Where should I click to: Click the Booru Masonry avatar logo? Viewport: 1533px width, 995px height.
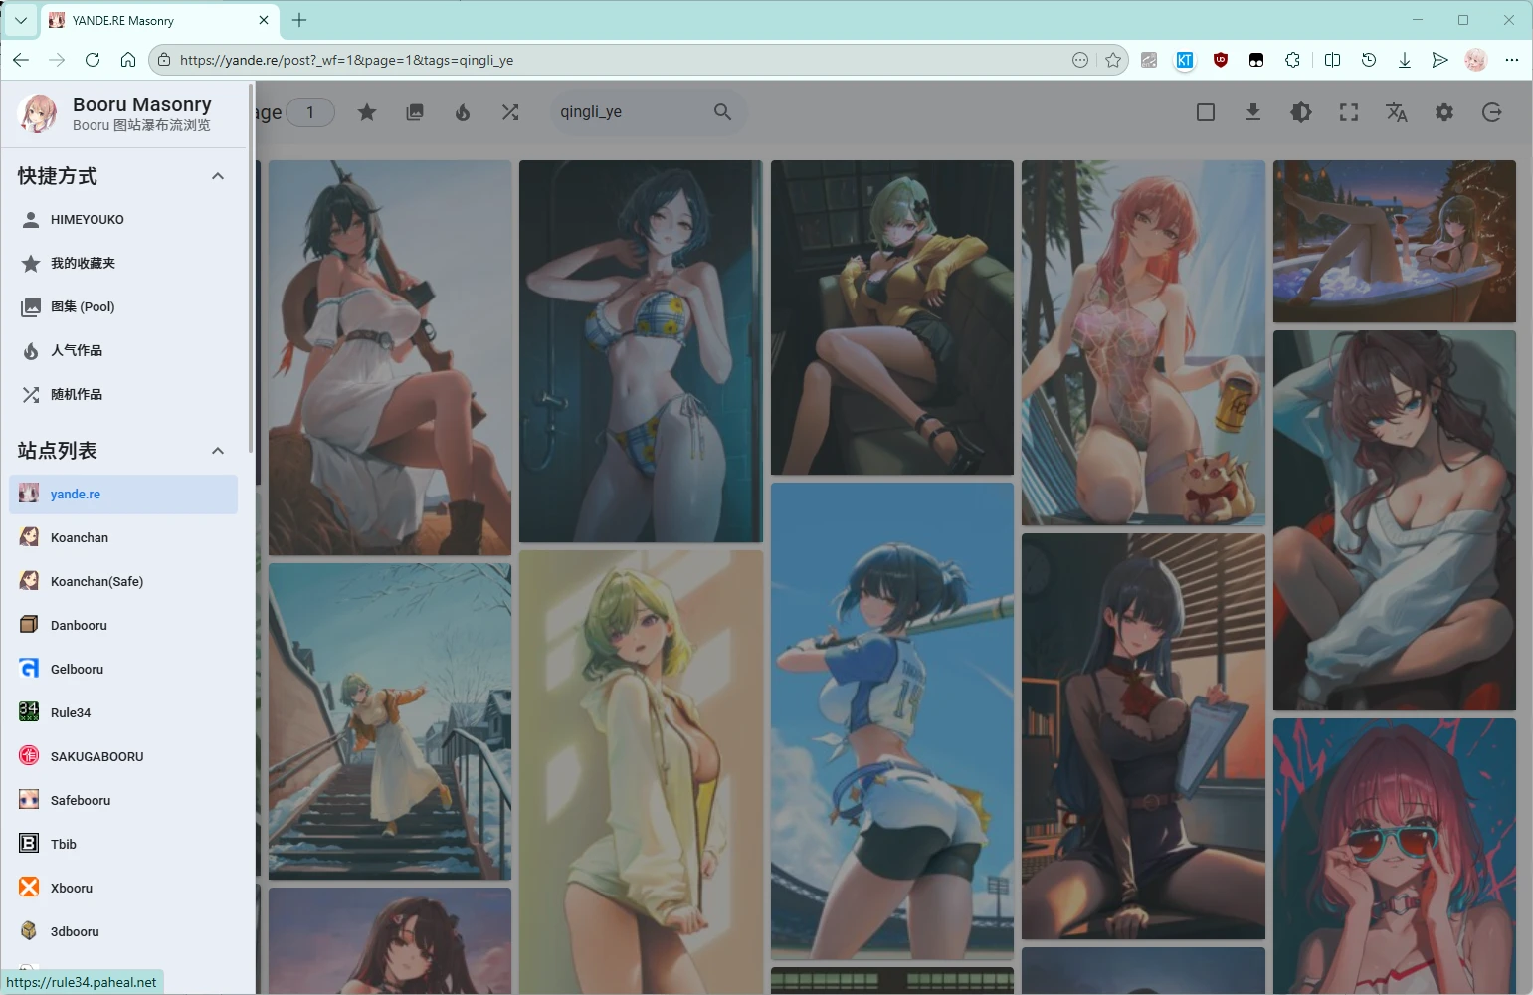pyautogui.click(x=37, y=113)
